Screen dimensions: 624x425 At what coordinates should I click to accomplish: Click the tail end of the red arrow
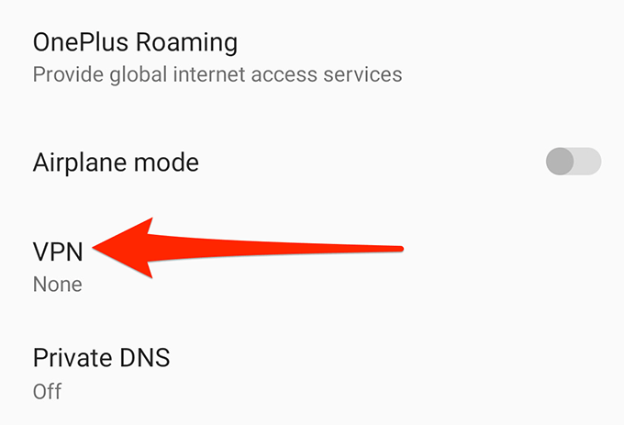pyautogui.click(x=398, y=249)
